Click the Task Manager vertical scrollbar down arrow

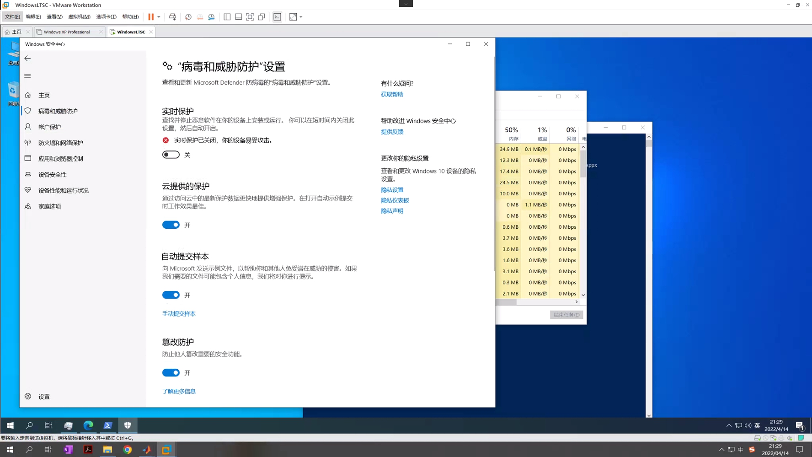pyautogui.click(x=583, y=295)
